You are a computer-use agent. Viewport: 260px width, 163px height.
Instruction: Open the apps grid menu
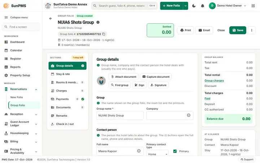tap(253, 6)
